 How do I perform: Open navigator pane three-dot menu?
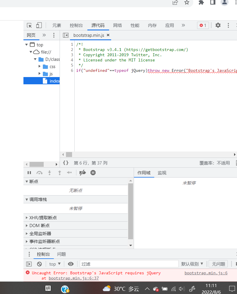(54, 35)
